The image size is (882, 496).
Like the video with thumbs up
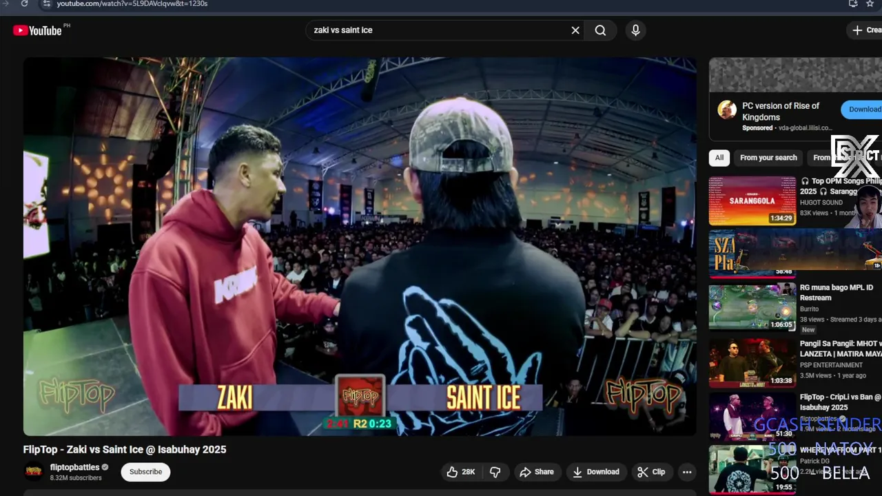tap(461, 472)
